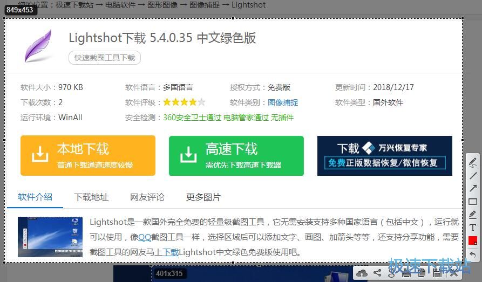Viewport: 482px width, 282px height.
Task: Click the purple feather Lightshot logo
Action: [38, 46]
